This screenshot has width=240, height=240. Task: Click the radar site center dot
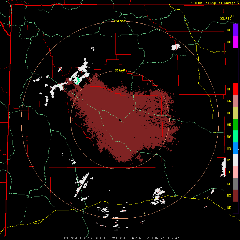click(x=120, y=120)
